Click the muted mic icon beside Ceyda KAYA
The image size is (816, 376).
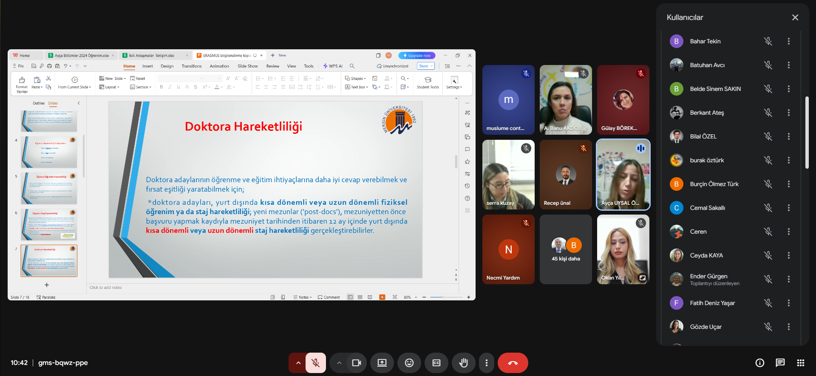tap(768, 255)
